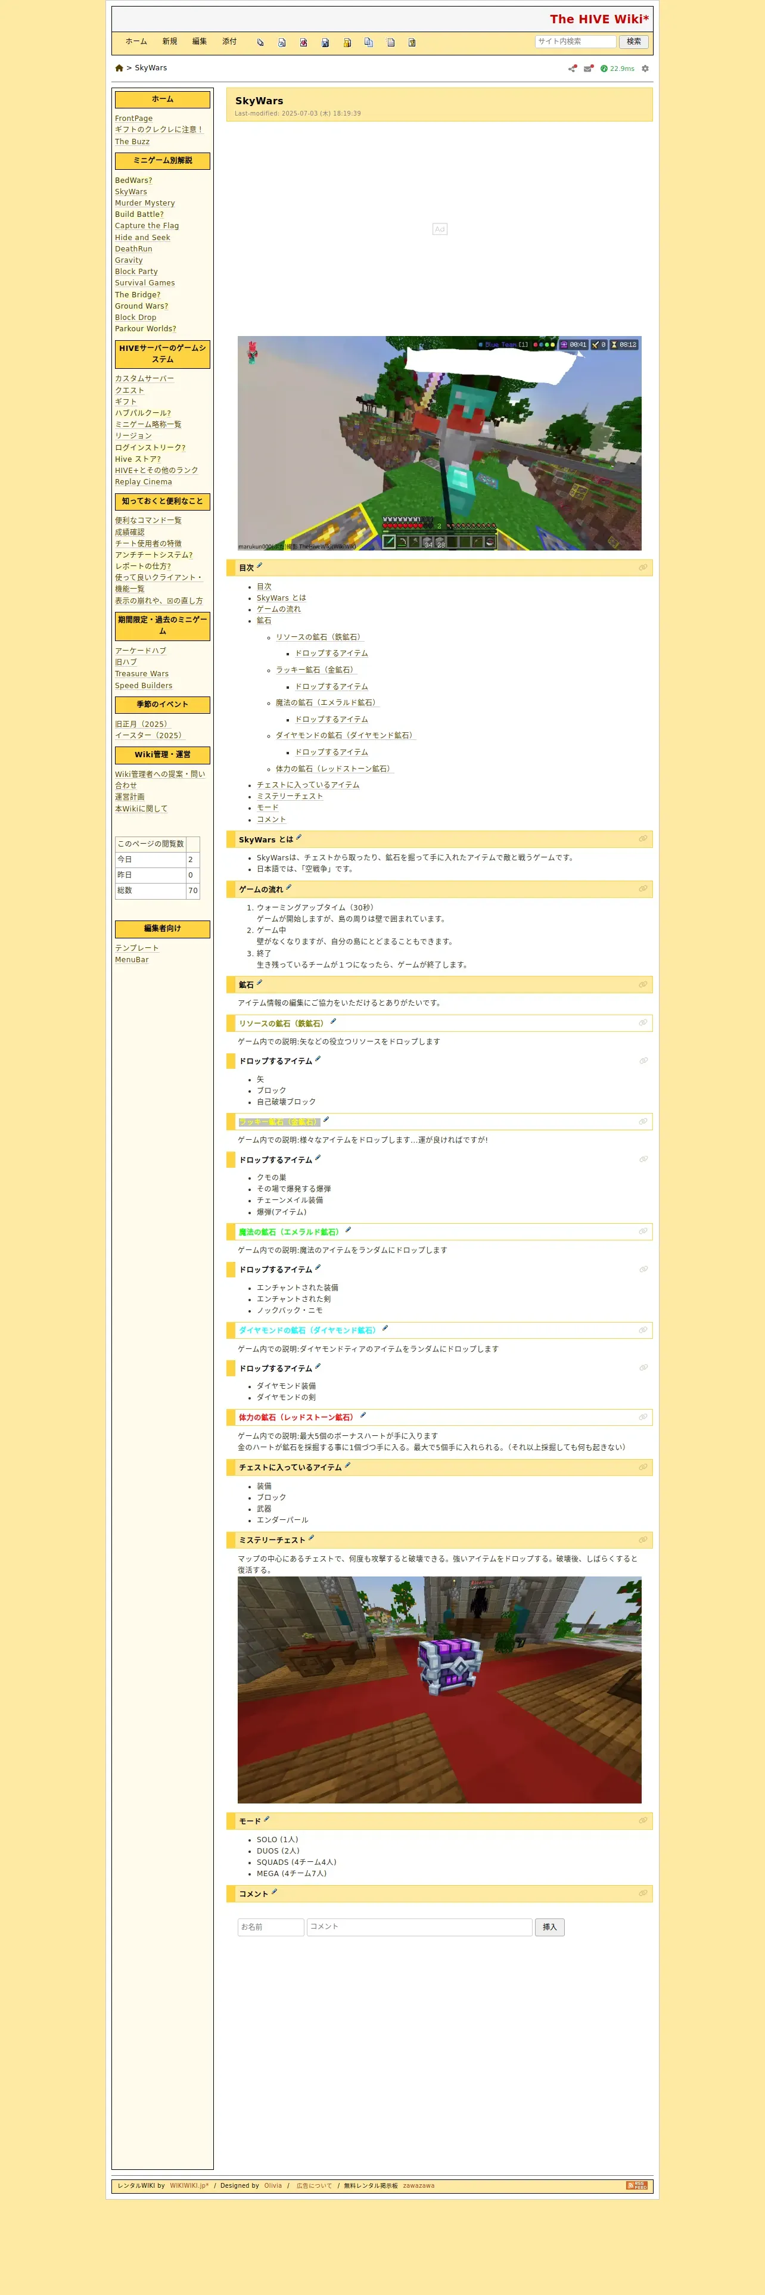Open the ホーム menu in the top bar
The width and height of the screenshot is (765, 2295).
[136, 42]
